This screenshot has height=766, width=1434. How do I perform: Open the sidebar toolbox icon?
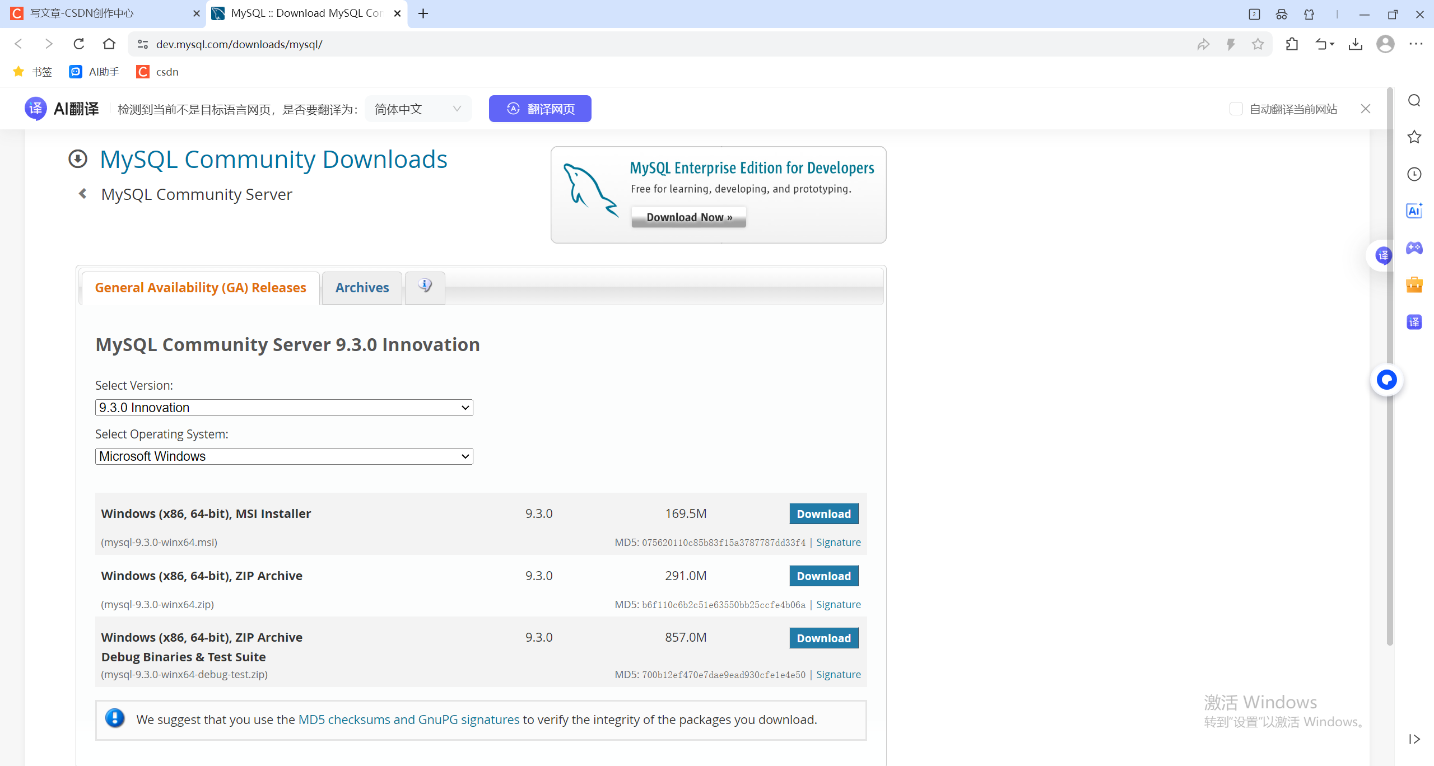[x=1414, y=285]
